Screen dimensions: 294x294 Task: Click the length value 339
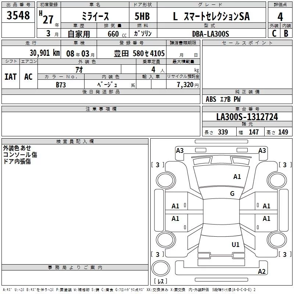click(x=223, y=132)
